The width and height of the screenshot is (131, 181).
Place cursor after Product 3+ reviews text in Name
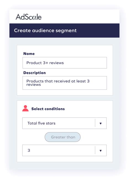click(64, 63)
